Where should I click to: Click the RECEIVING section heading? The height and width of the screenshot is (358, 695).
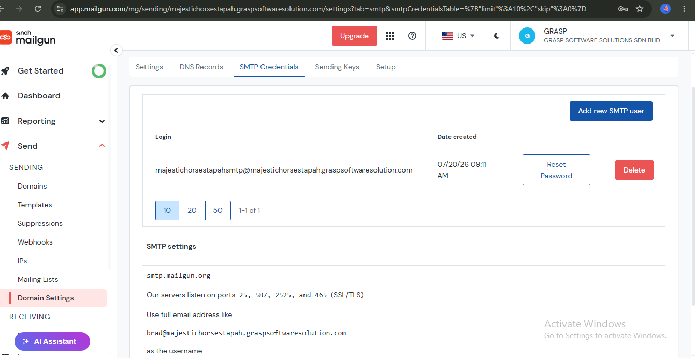coord(30,317)
